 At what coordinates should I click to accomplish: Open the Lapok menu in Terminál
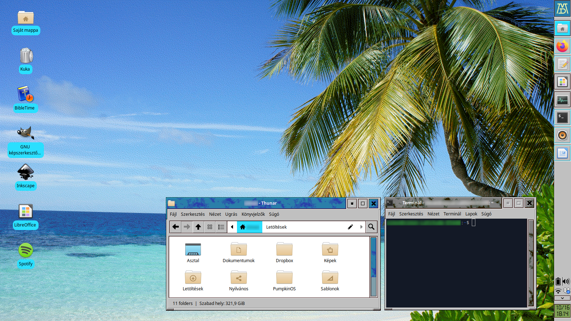(x=471, y=214)
